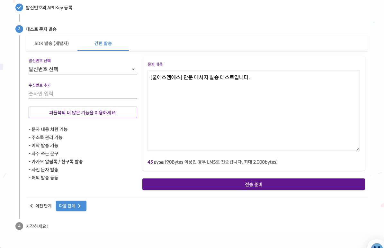The height and width of the screenshot is (248, 384).
Task: Click the 발신번호 선택 field label
Action: (40, 61)
